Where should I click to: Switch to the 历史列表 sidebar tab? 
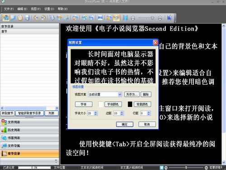(x=29, y=130)
